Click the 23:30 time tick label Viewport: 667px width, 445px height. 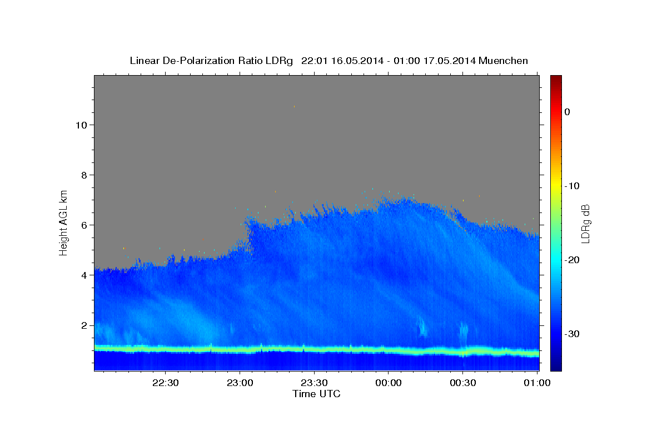tap(314, 383)
